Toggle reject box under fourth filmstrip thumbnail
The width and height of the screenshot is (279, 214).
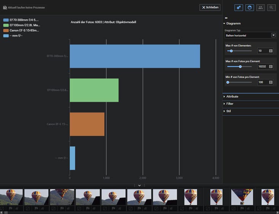(79, 208)
